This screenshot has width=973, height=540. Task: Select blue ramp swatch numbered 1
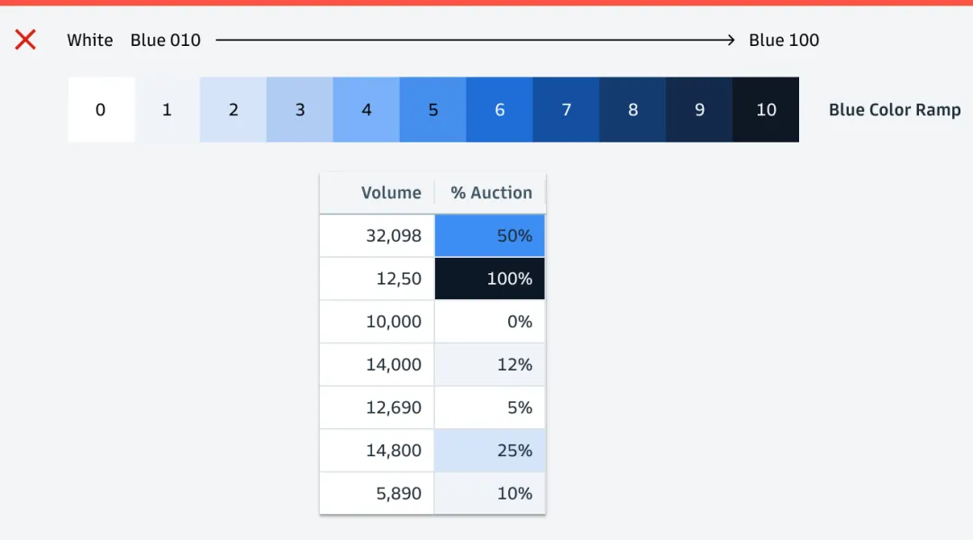pyautogui.click(x=167, y=110)
